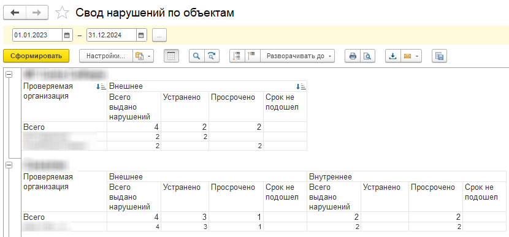Click sort icon in first Проверяемая организация header
This screenshot has width=509, height=237.
[101, 86]
